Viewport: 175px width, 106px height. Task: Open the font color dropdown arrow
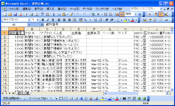(x=136, y=20)
